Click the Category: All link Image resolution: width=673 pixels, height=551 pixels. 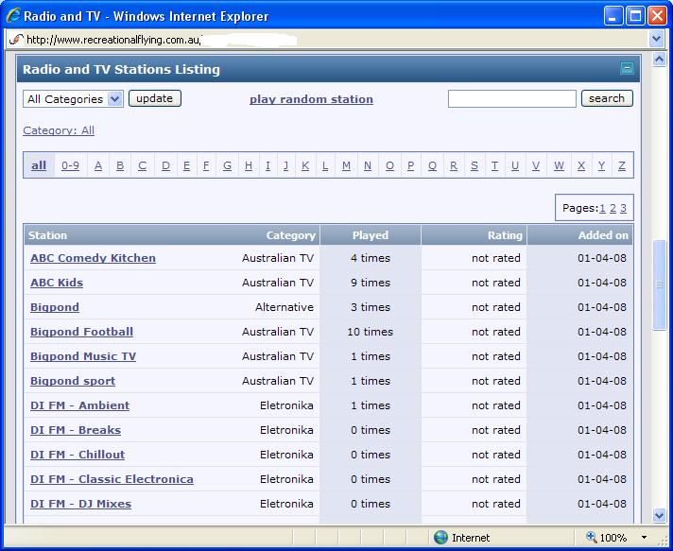point(59,130)
